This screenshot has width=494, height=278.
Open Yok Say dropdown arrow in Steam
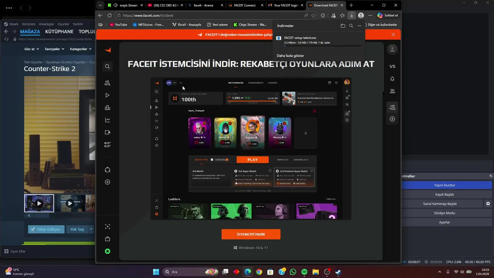point(91,229)
